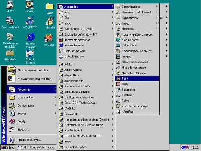Expand Herramientas de Microsoft Office folder
201x151 pixels.
86,125
